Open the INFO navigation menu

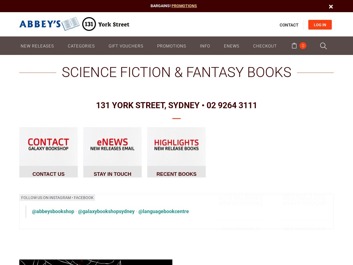[205, 46]
